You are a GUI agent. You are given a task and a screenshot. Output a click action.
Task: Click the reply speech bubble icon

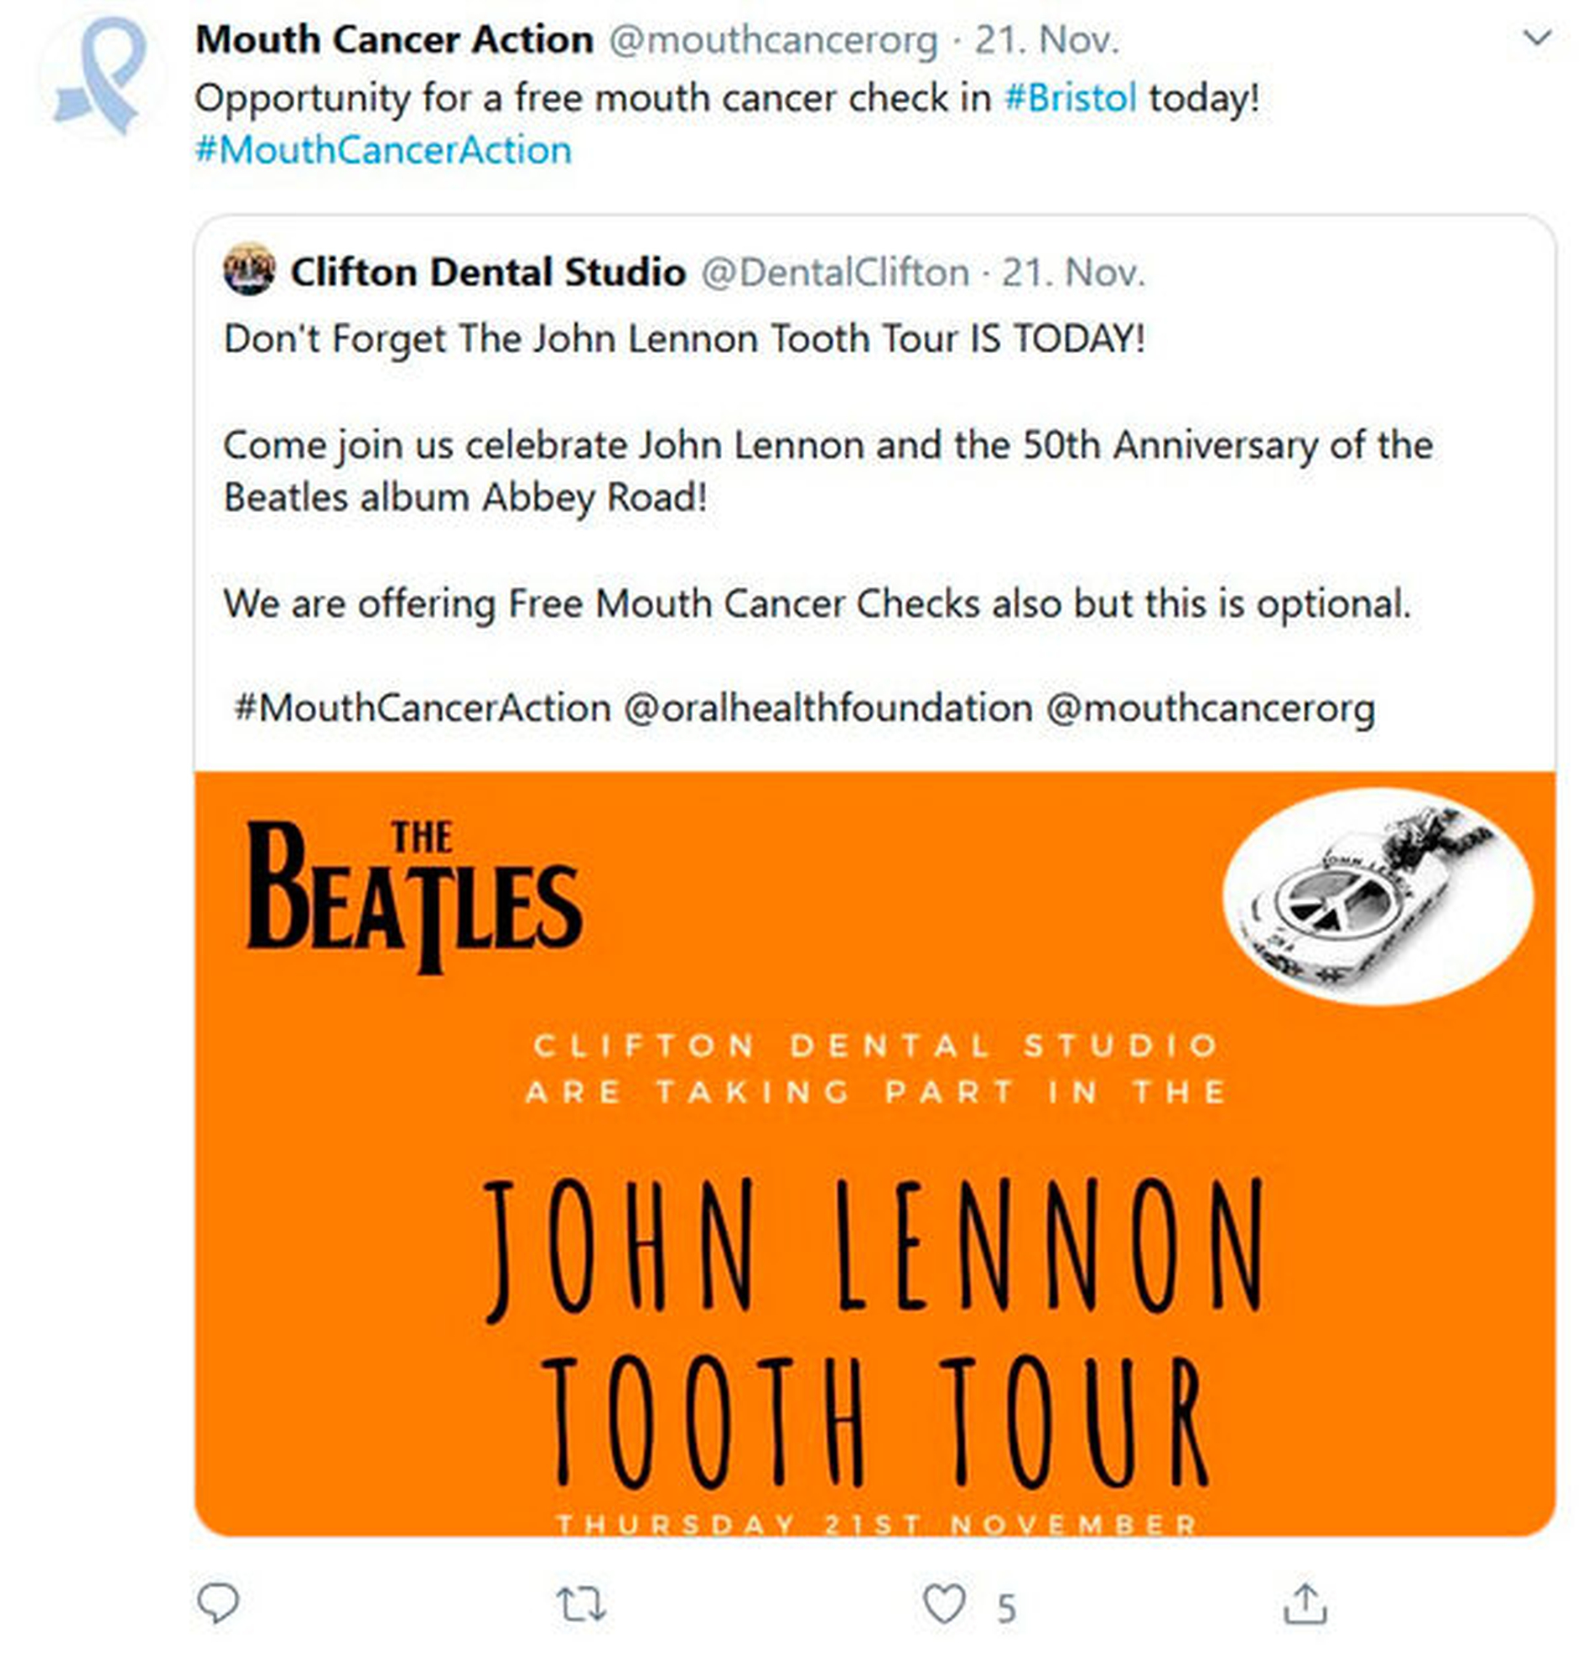(218, 1603)
